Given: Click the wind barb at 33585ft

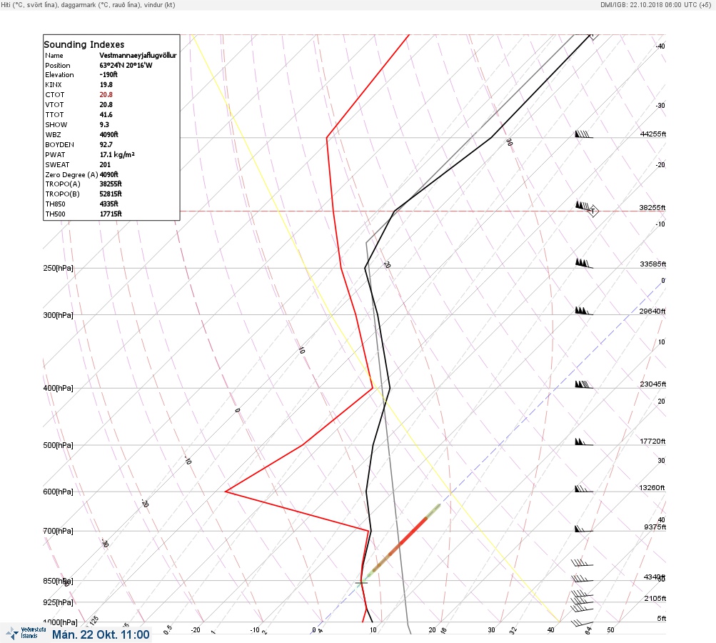Looking at the screenshot, I should coord(583,263).
